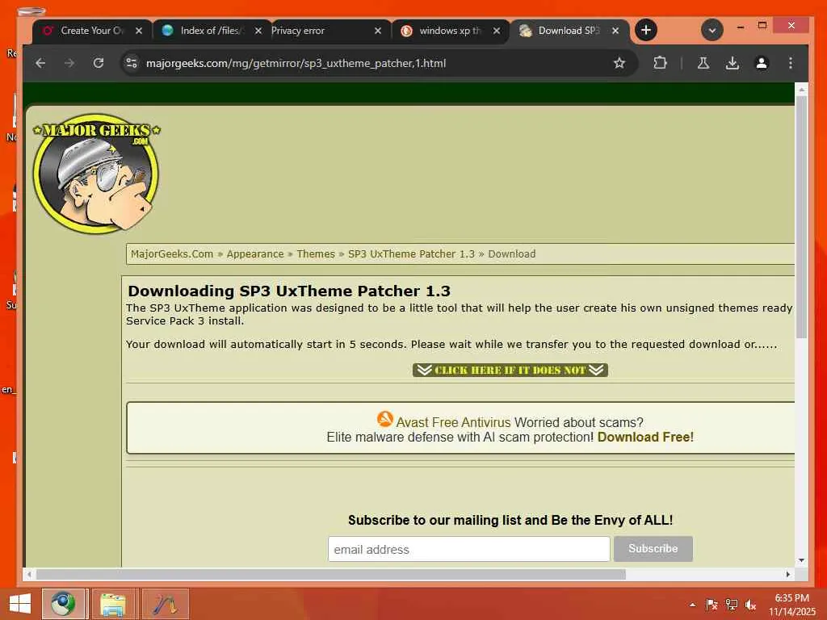
Task: Open File Explorer from taskbar
Action: click(112, 604)
